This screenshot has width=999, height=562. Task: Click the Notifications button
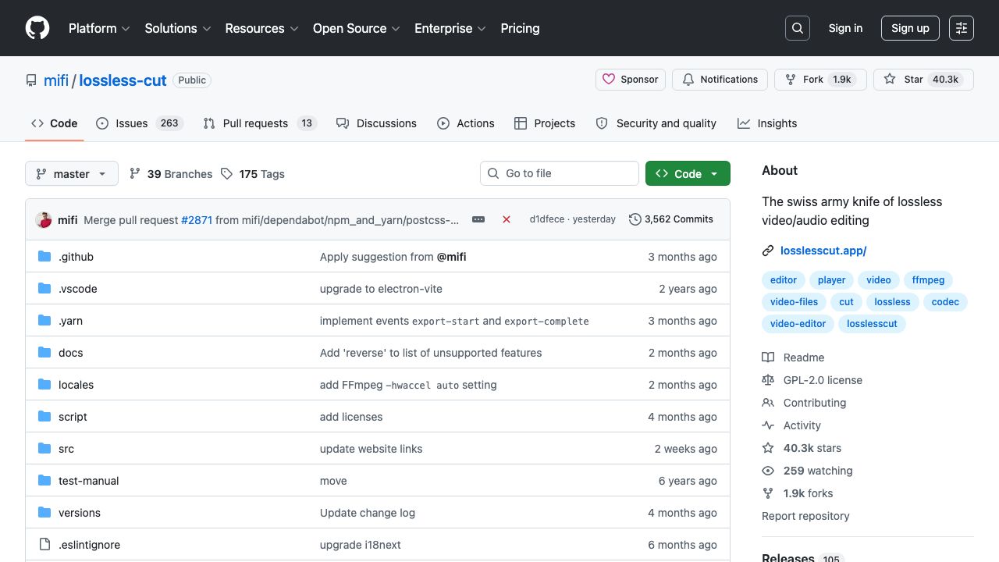point(720,80)
